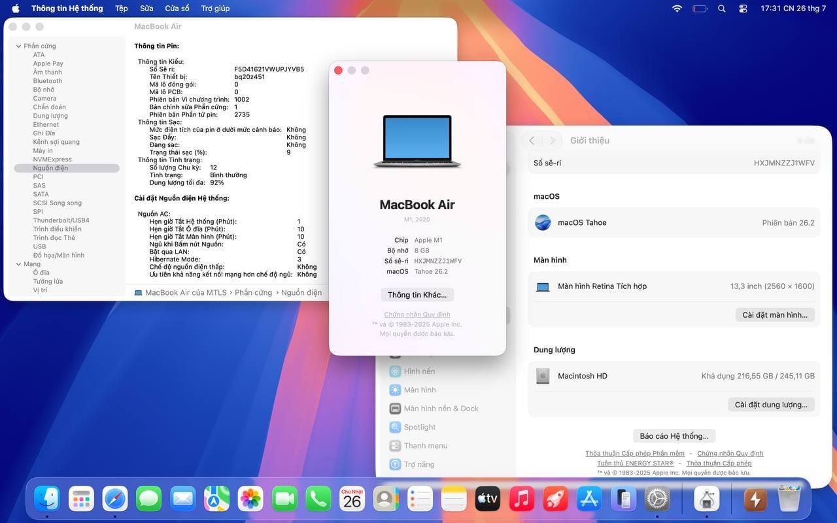Open the Tệp menu
The width and height of the screenshot is (837, 523).
tap(122, 8)
